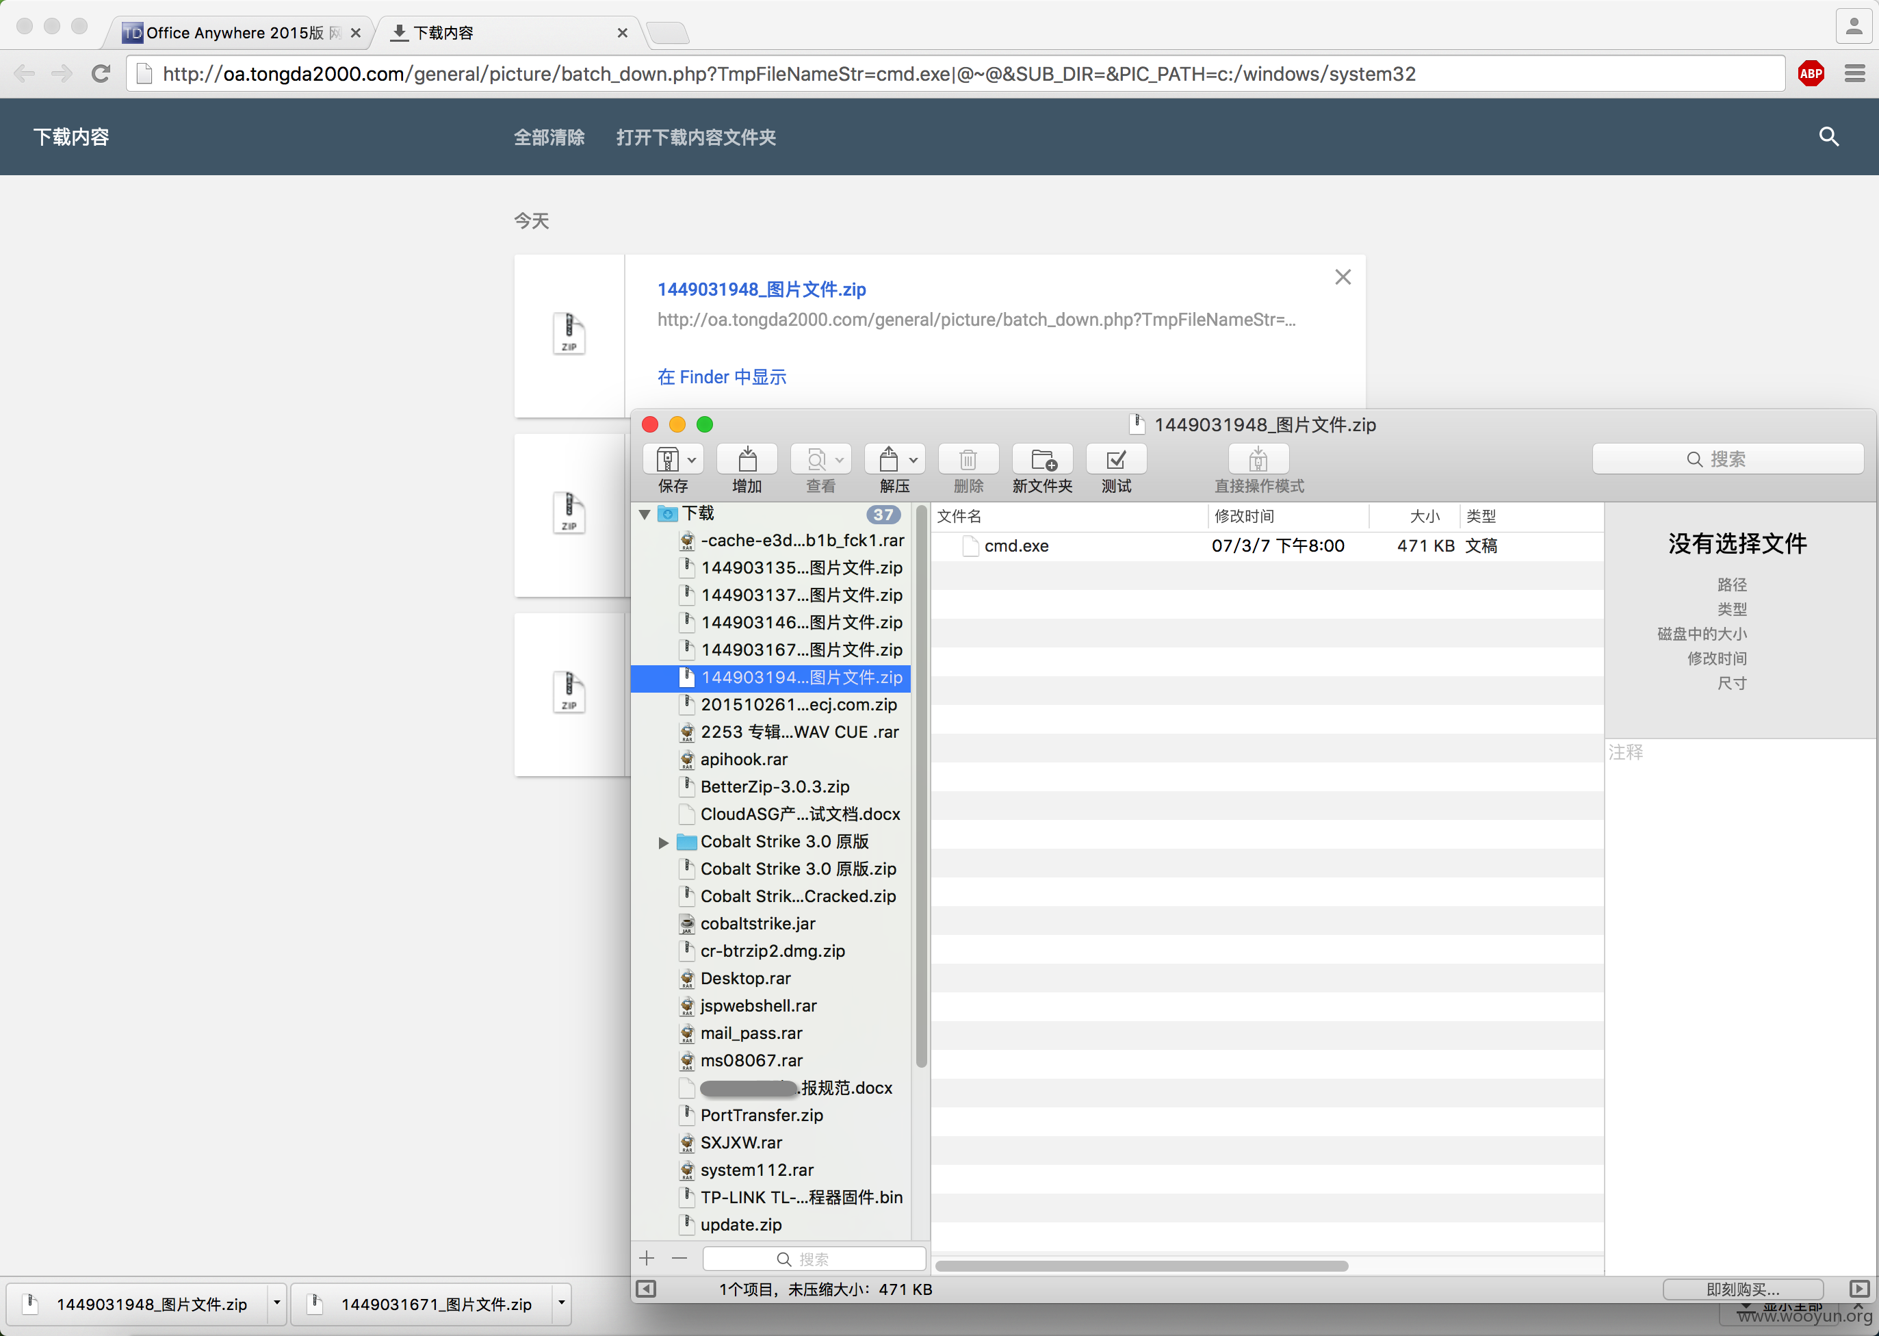Select update.zip in sidebar
The image size is (1879, 1336).
771,1224
